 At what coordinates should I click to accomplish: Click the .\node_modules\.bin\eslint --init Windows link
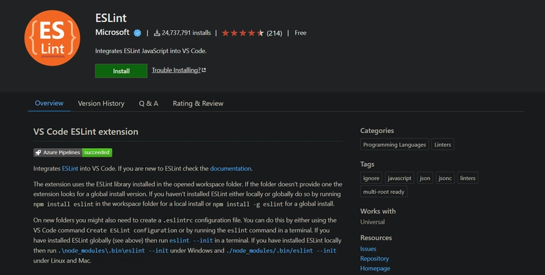[113, 250]
